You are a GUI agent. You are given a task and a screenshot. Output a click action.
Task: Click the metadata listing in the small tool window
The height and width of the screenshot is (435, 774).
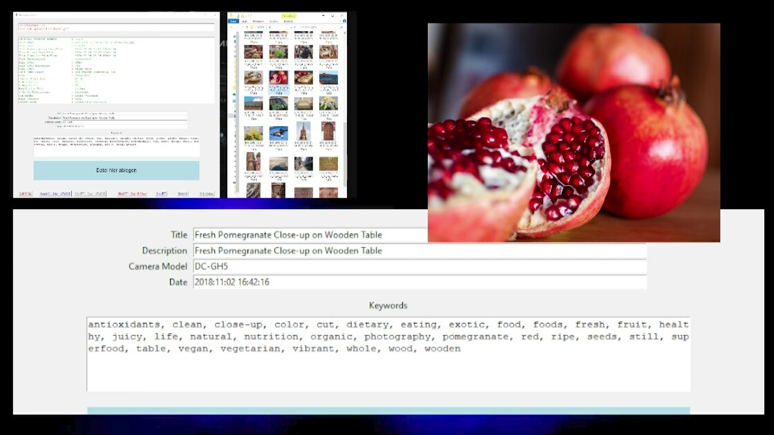pyautogui.click(x=117, y=70)
